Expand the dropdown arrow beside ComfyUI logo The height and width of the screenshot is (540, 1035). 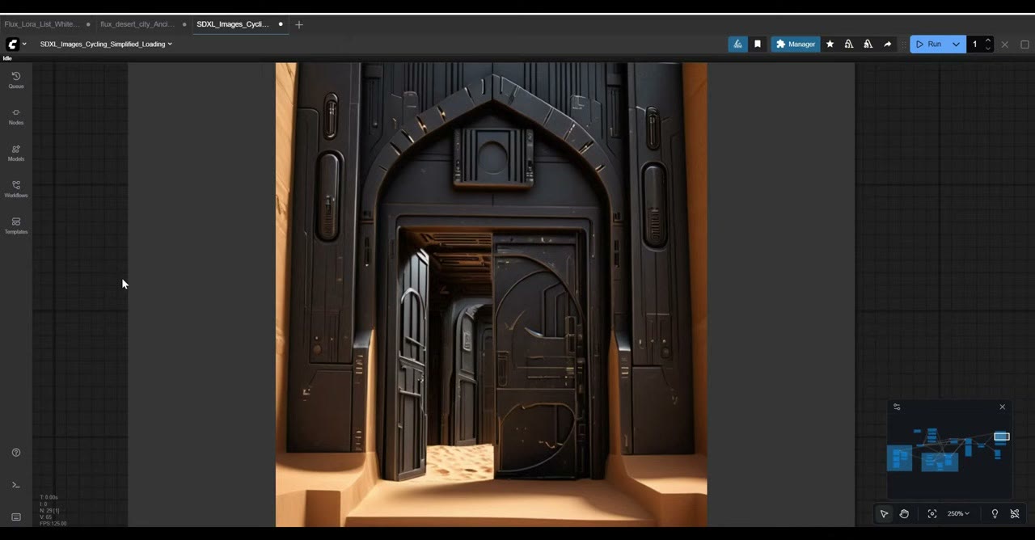pos(24,44)
